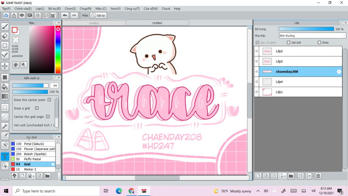Expand the add-layer dropdown arrow
The image size is (348, 196).
coord(285,176)
